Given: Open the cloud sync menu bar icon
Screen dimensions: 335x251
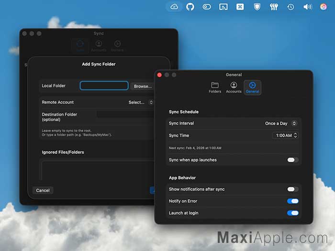Looking at the screenshot, I should point(174,7).
